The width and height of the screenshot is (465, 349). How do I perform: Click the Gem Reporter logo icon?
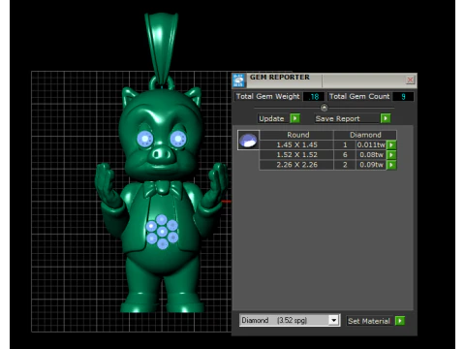pos(239,80)
